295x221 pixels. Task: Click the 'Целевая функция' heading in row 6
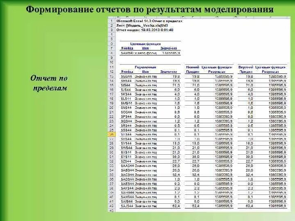point(145,44)
